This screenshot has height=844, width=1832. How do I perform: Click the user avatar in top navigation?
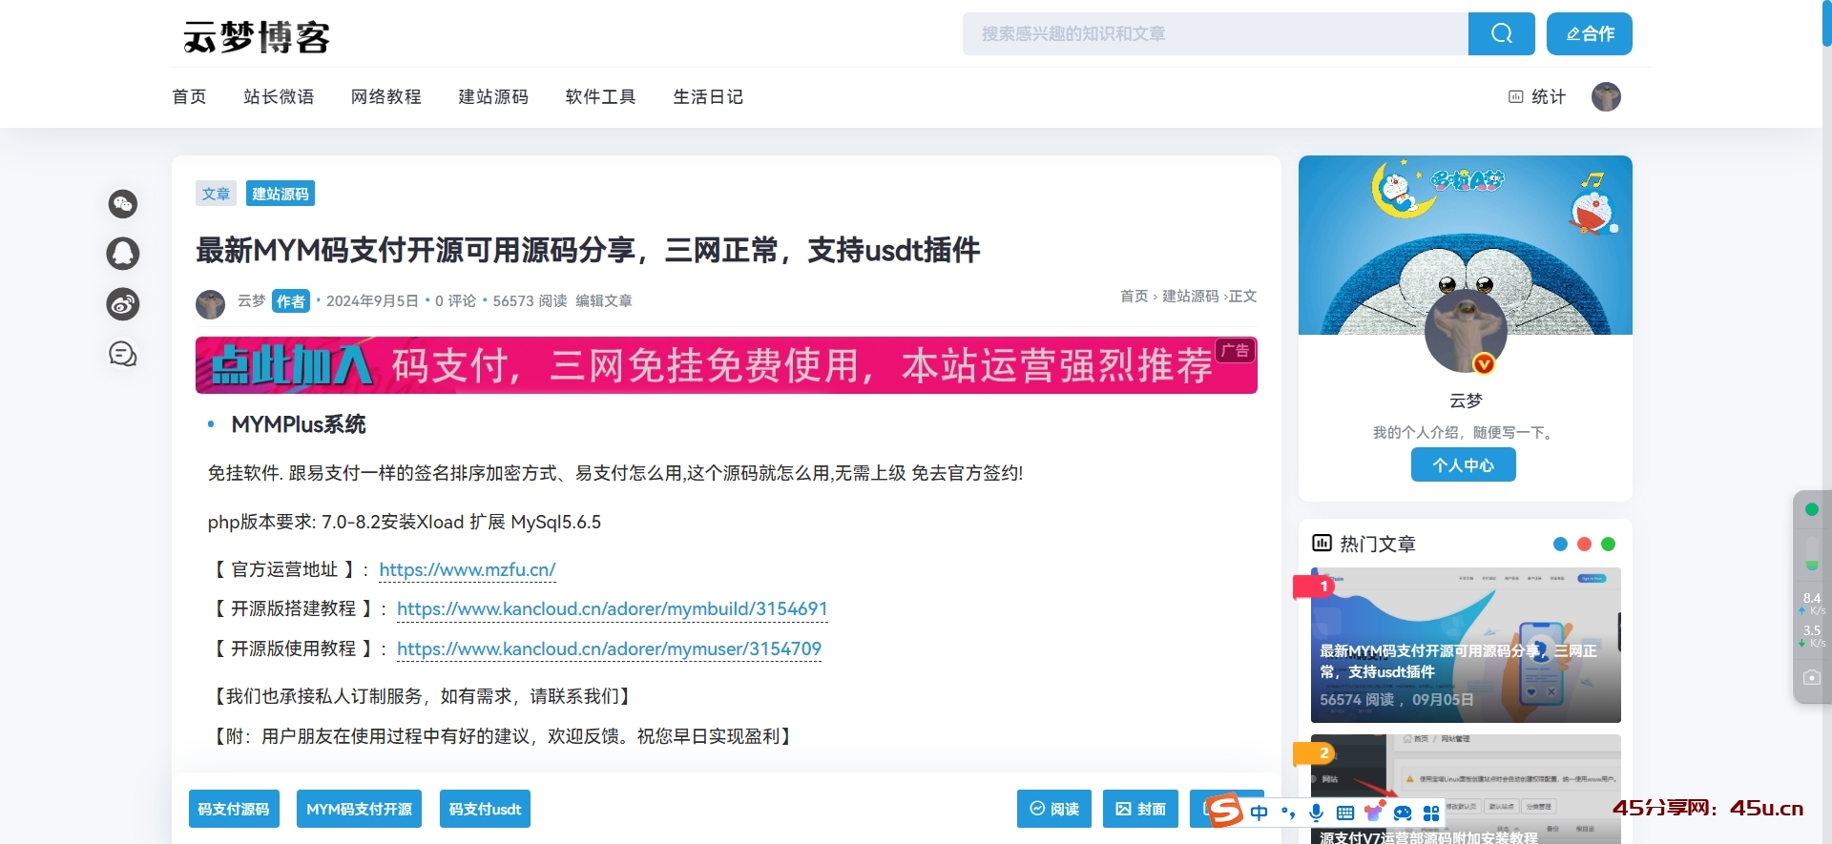click(1606, 96)
